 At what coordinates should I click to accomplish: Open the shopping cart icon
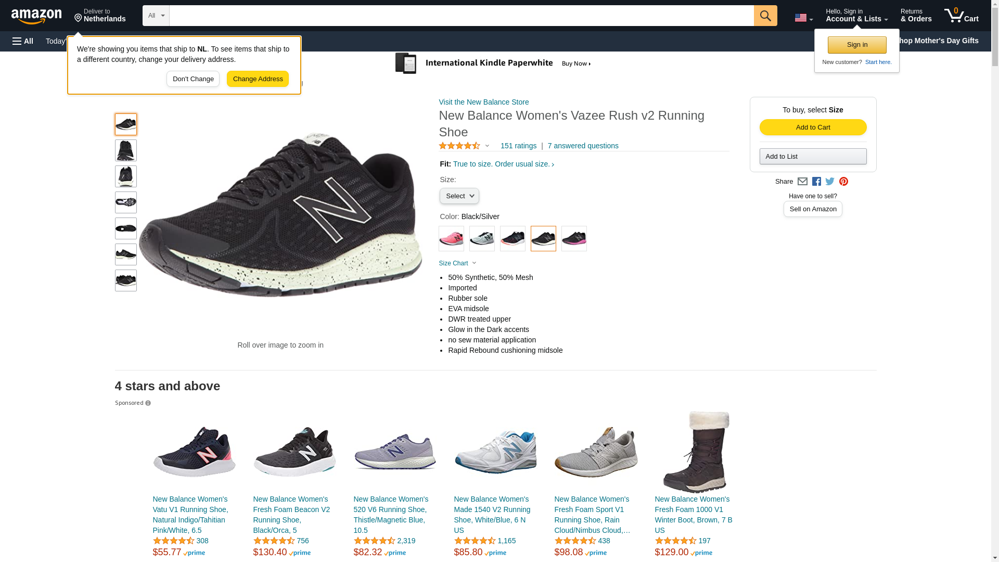(x=961, y=16)
